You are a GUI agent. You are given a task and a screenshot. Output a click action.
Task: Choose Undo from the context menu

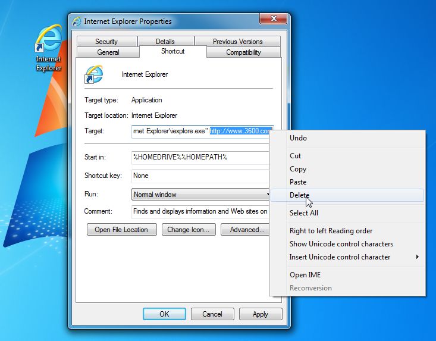pos(347,138)
